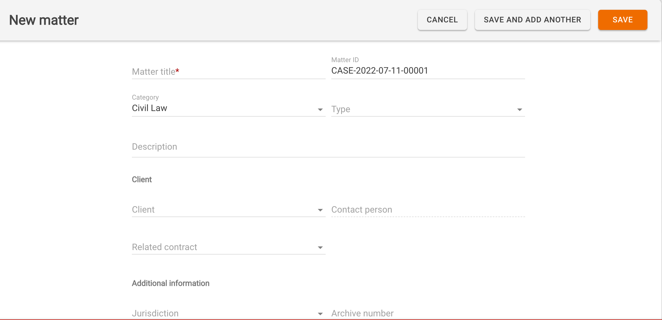Click the 'New matter' page heading
Image resolution: width=662 pixels, height=320 pixels.
coord(44,20)
